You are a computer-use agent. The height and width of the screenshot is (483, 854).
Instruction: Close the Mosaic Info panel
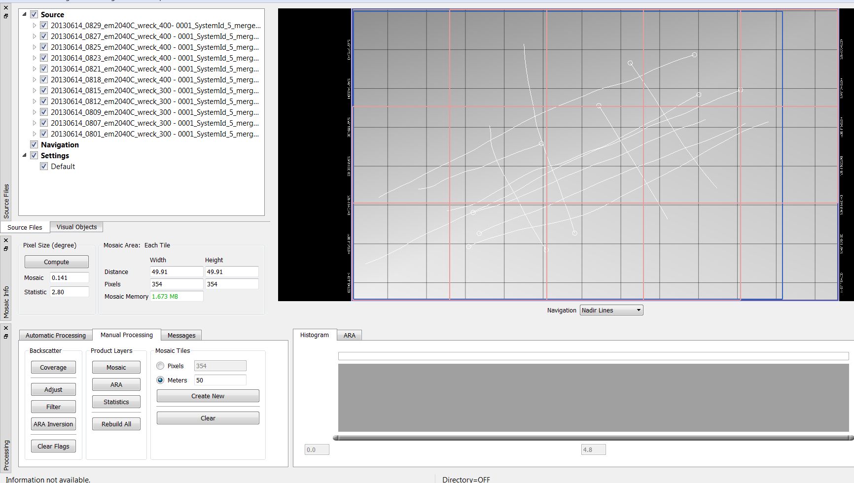coord(6,241)
